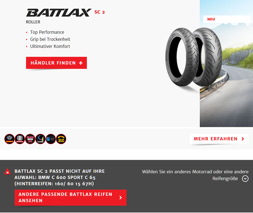
Task: Expand 'Wählen Sie ein anderes Motorrad' text
Action: (x=195, y=175)
